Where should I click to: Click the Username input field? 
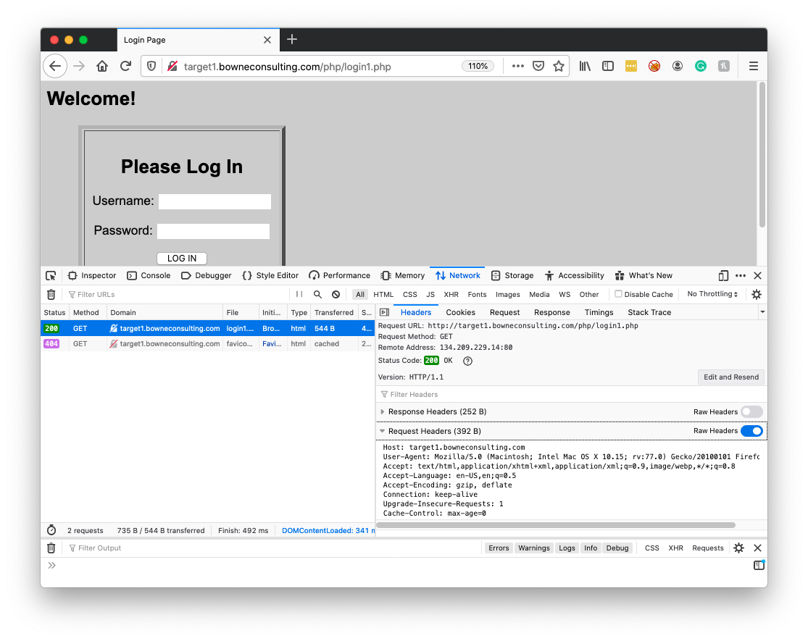215,201
